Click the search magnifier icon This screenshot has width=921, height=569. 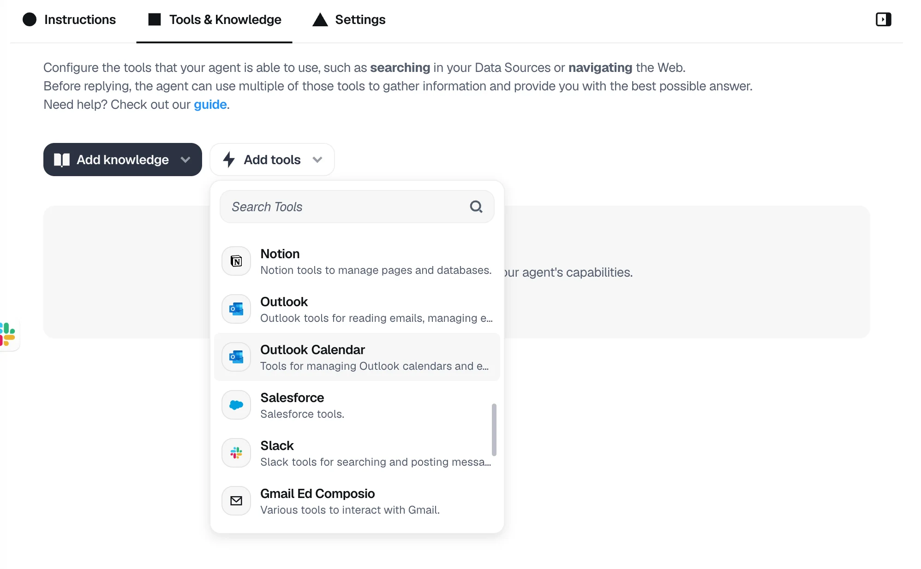476,207
